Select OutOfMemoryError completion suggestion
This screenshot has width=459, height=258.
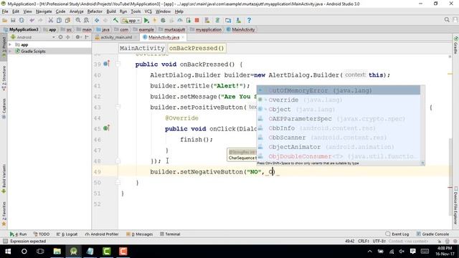(x=339, y=90)
